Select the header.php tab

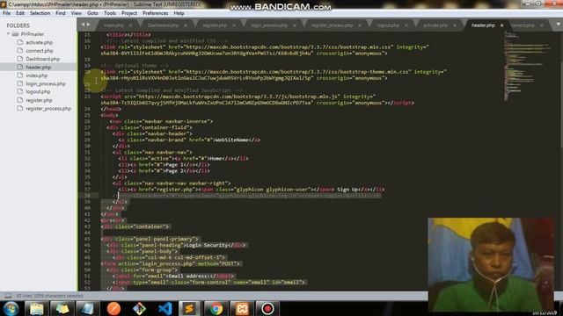(483, 25)
